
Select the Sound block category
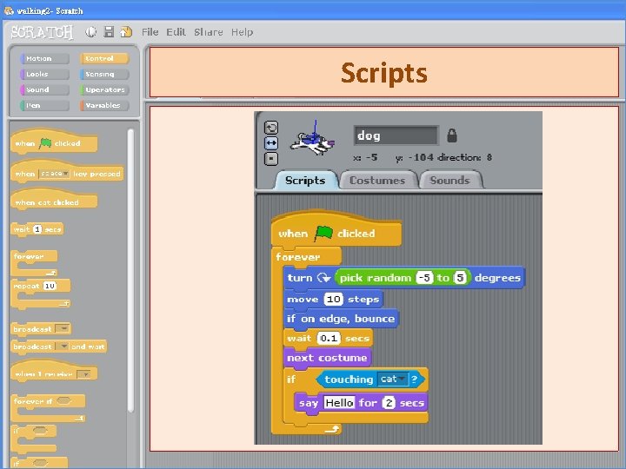pos(44,89)
